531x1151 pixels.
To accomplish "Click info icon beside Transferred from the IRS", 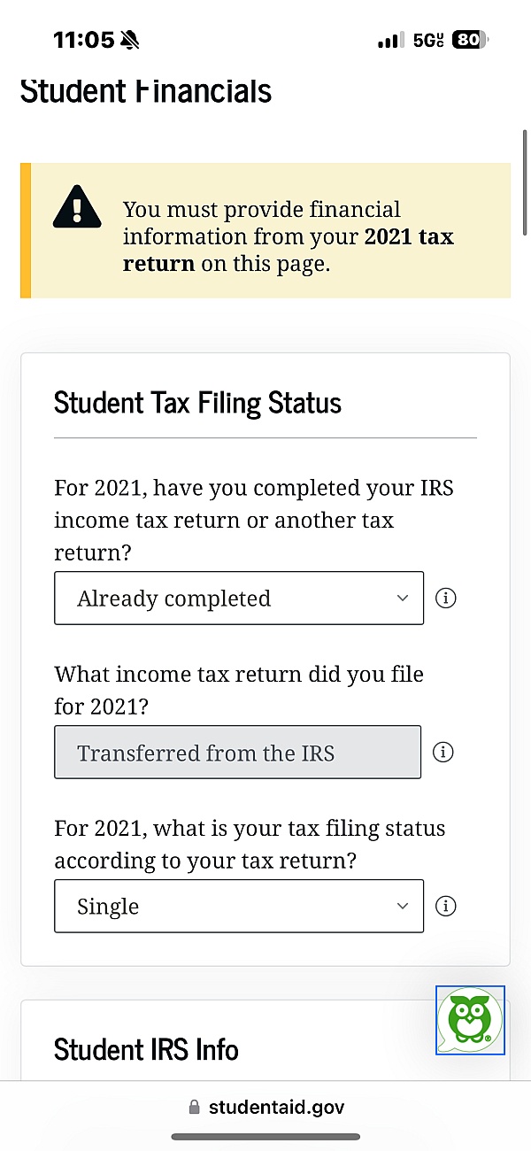I will pos(443,753).
